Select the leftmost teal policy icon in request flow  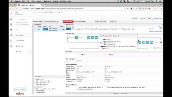pos(77,38)
